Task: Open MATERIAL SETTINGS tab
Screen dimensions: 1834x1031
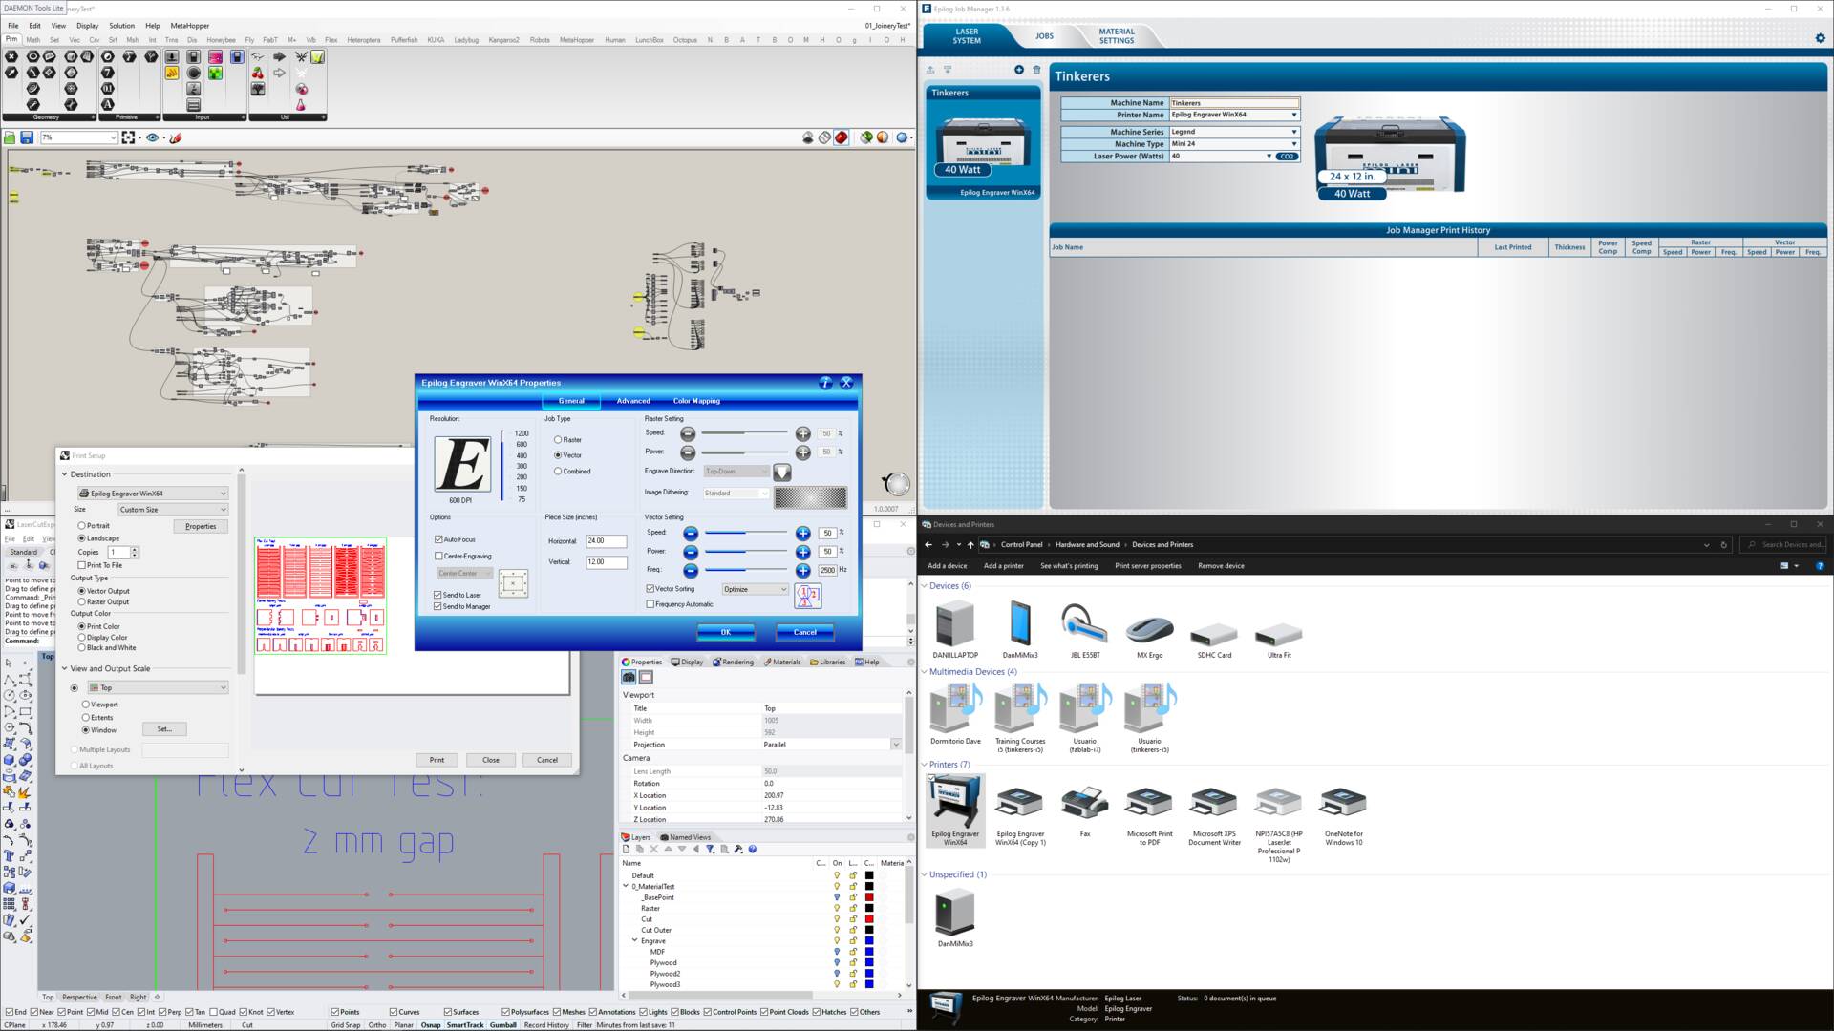Action: pyautogui.click(x=1116, y=36)
